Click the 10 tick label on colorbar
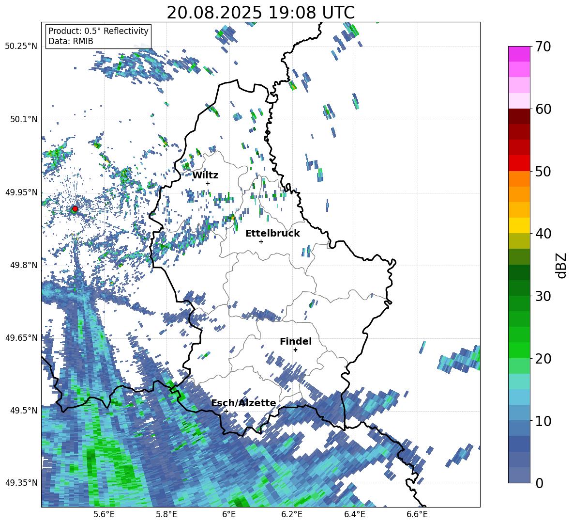The width and height of the screenshot is (573, 524). pyautogui.click(x=543, y=421)
